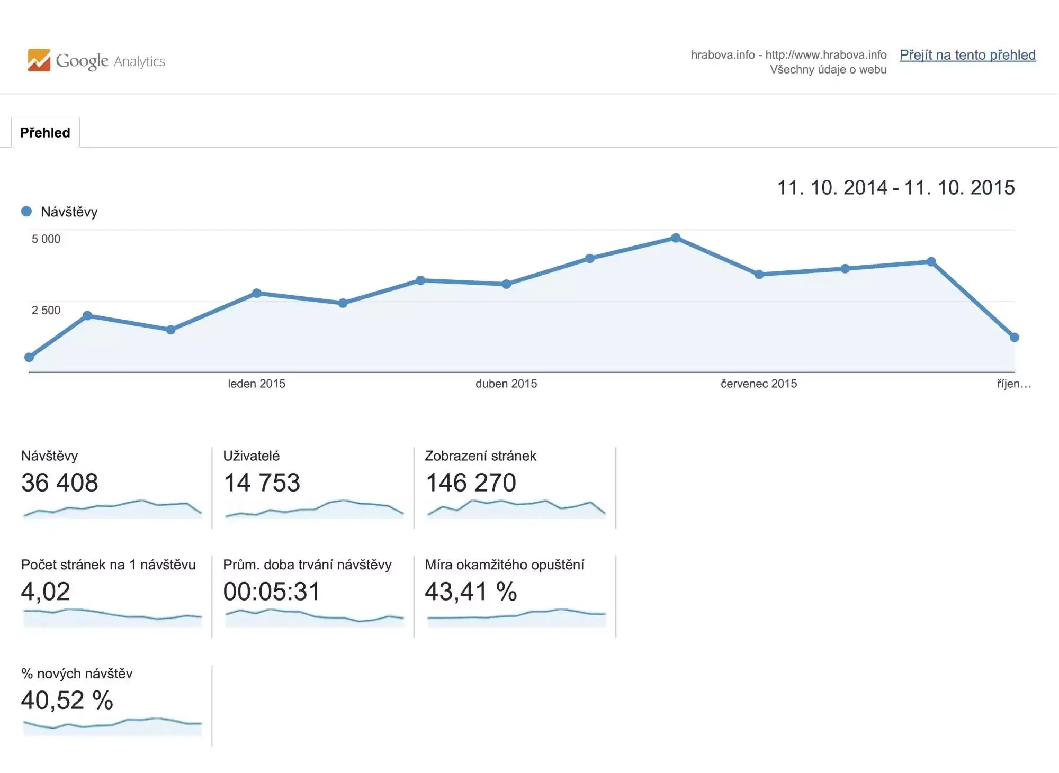Click the hrabova.info property name text

(x=722, y=55)
